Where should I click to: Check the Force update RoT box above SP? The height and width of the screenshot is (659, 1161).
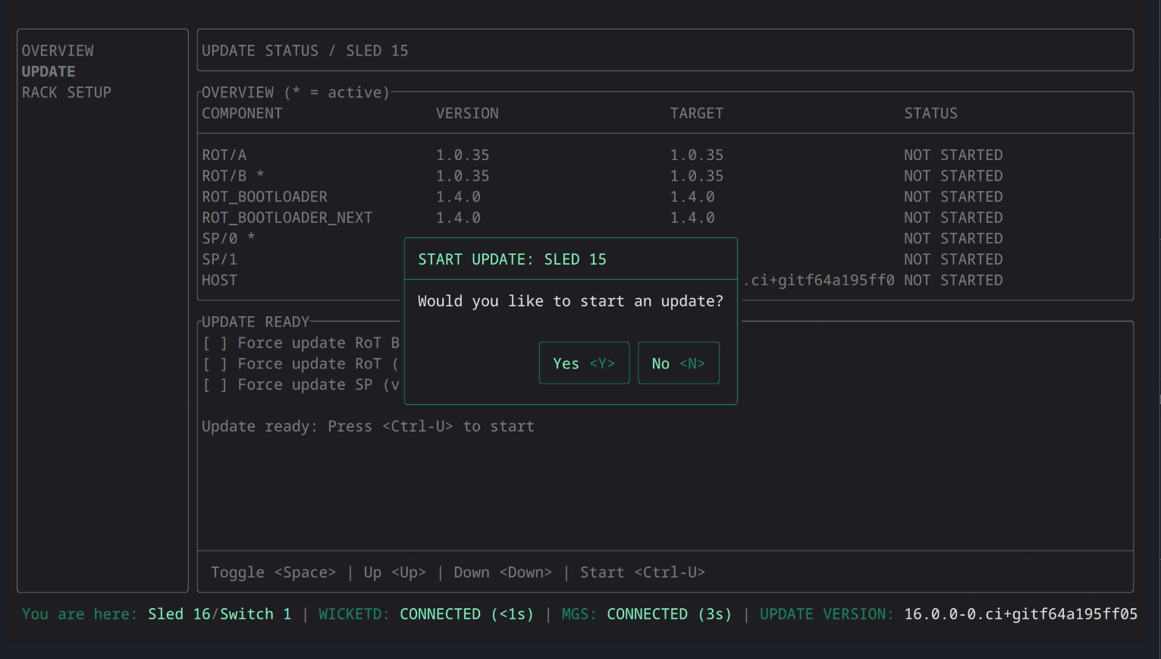pos(215,364)
